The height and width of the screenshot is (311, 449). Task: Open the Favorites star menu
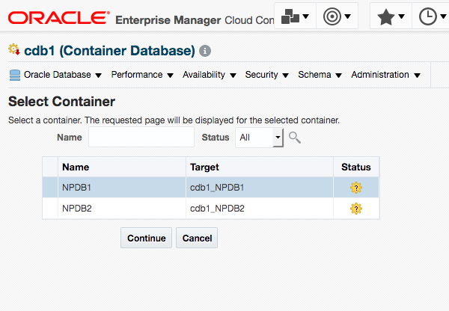click(391, 16)
